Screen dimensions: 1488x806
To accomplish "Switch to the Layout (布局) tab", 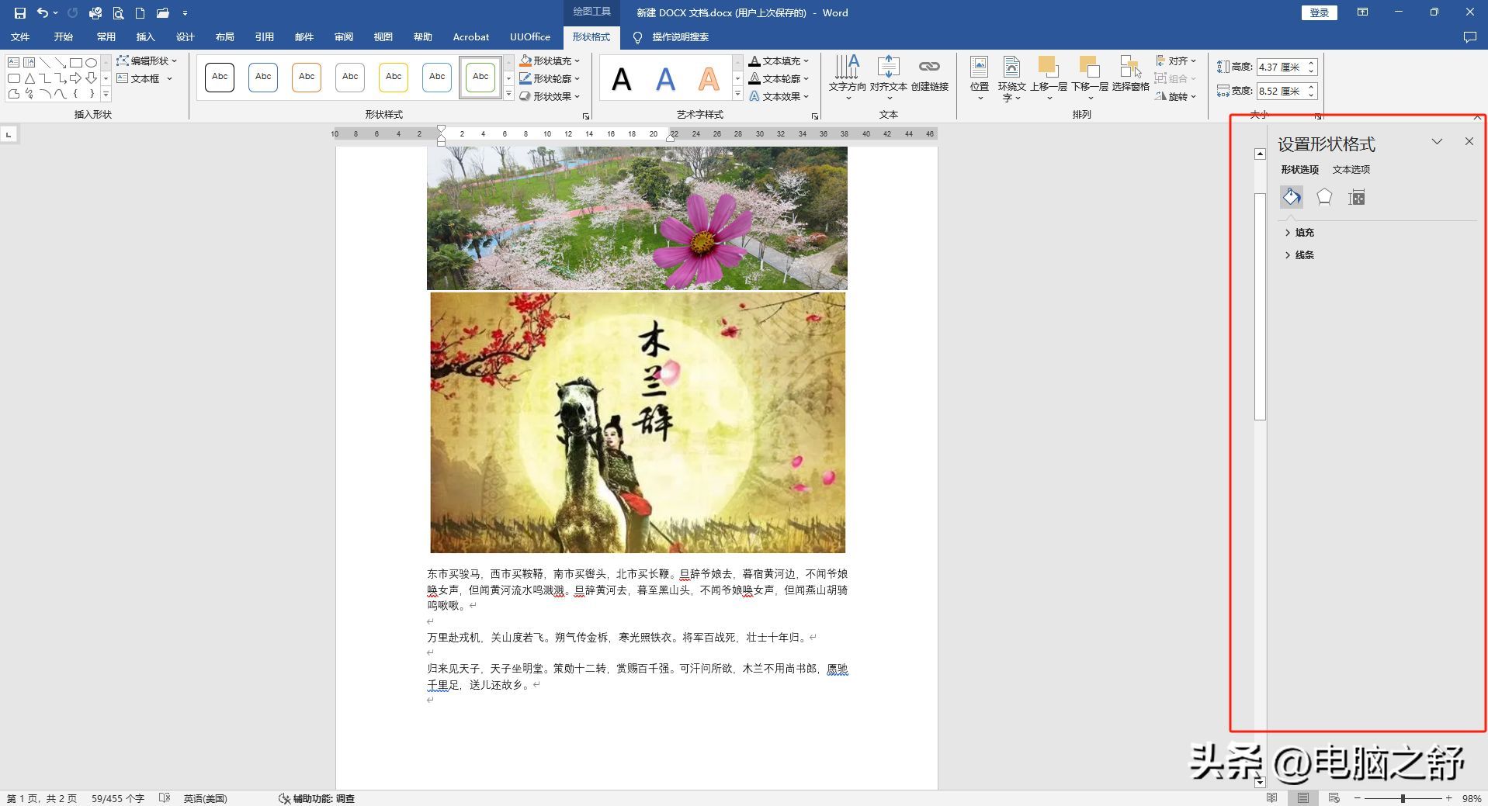I will pos(224,37).
